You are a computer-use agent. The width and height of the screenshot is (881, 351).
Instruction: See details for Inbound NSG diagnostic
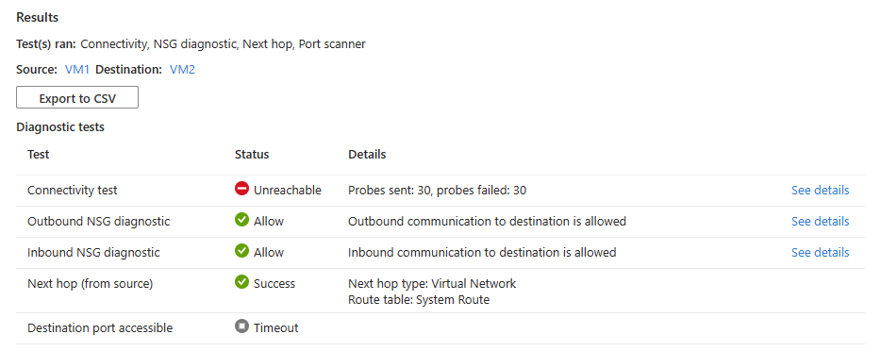tap(820, 252)
